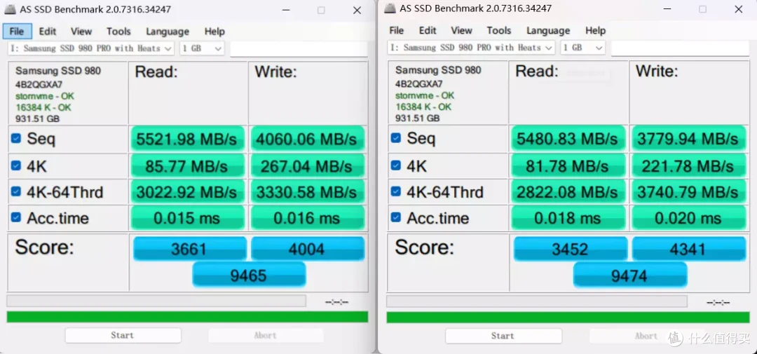Open the Language menu in right window
The height and width of the screenshot is (354, 757).
click(x=548, y=30)
